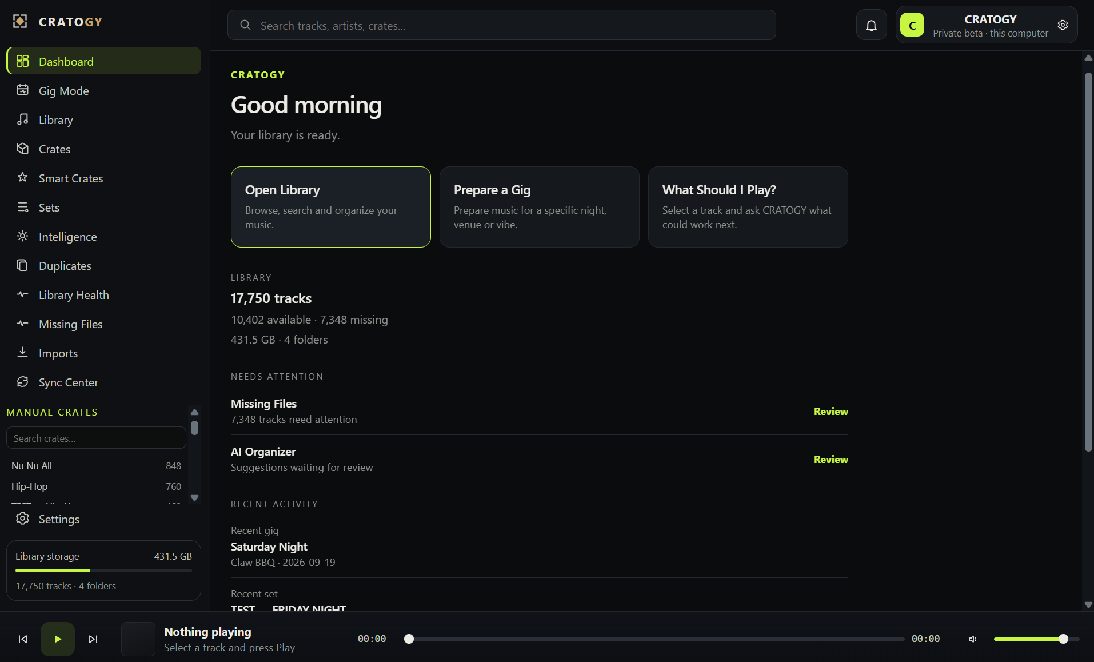Click main page scroll down arrow
This screenshot has width=1094, height=662.
(1088, 604)
